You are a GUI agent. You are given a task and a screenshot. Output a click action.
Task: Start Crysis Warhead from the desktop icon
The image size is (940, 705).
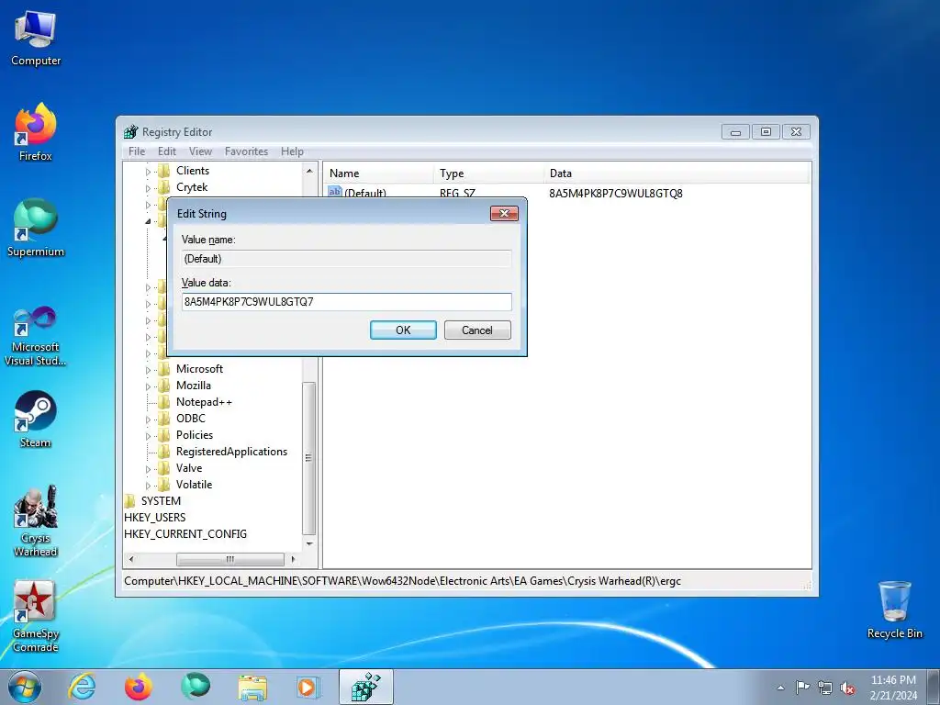[x=36, y=520]
